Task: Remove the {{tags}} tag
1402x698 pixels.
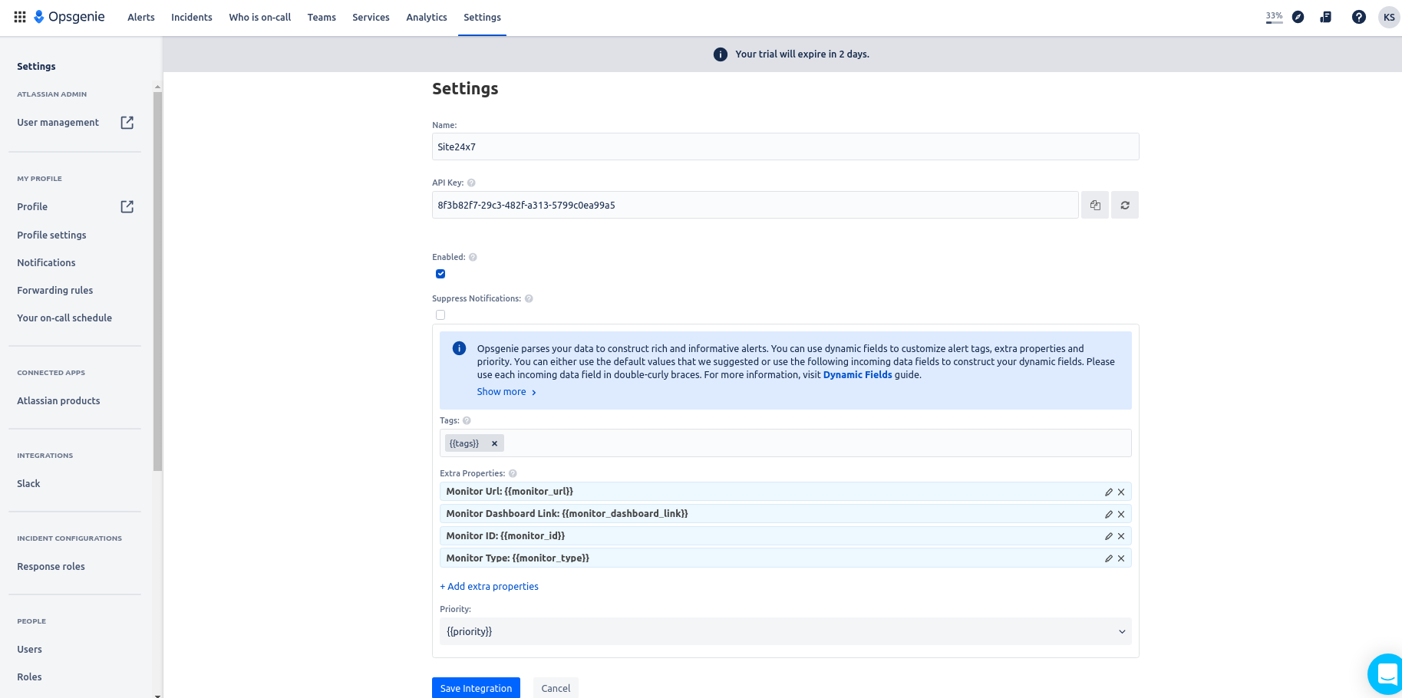Action: tap(494, 443)
